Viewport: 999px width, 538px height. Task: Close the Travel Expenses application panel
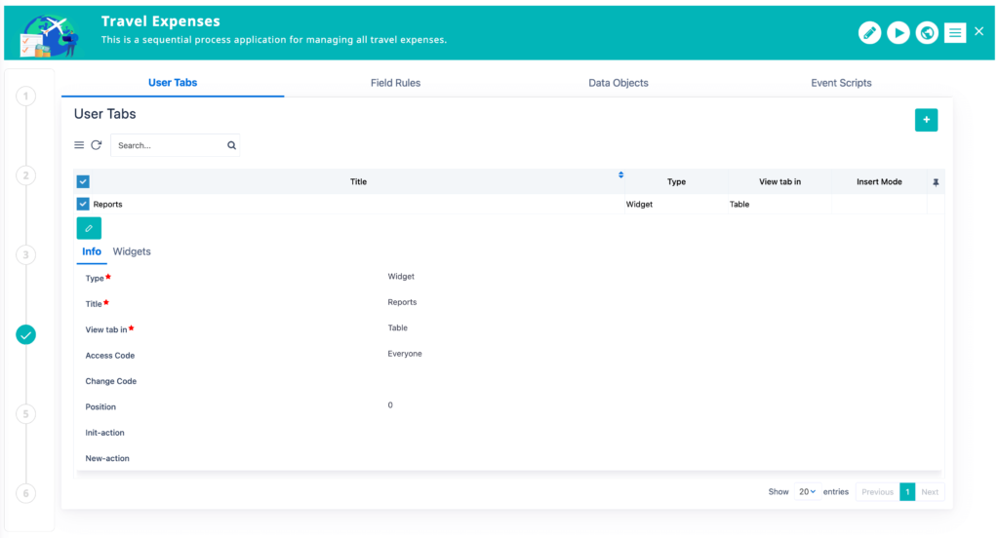click(x=979, y=31)
